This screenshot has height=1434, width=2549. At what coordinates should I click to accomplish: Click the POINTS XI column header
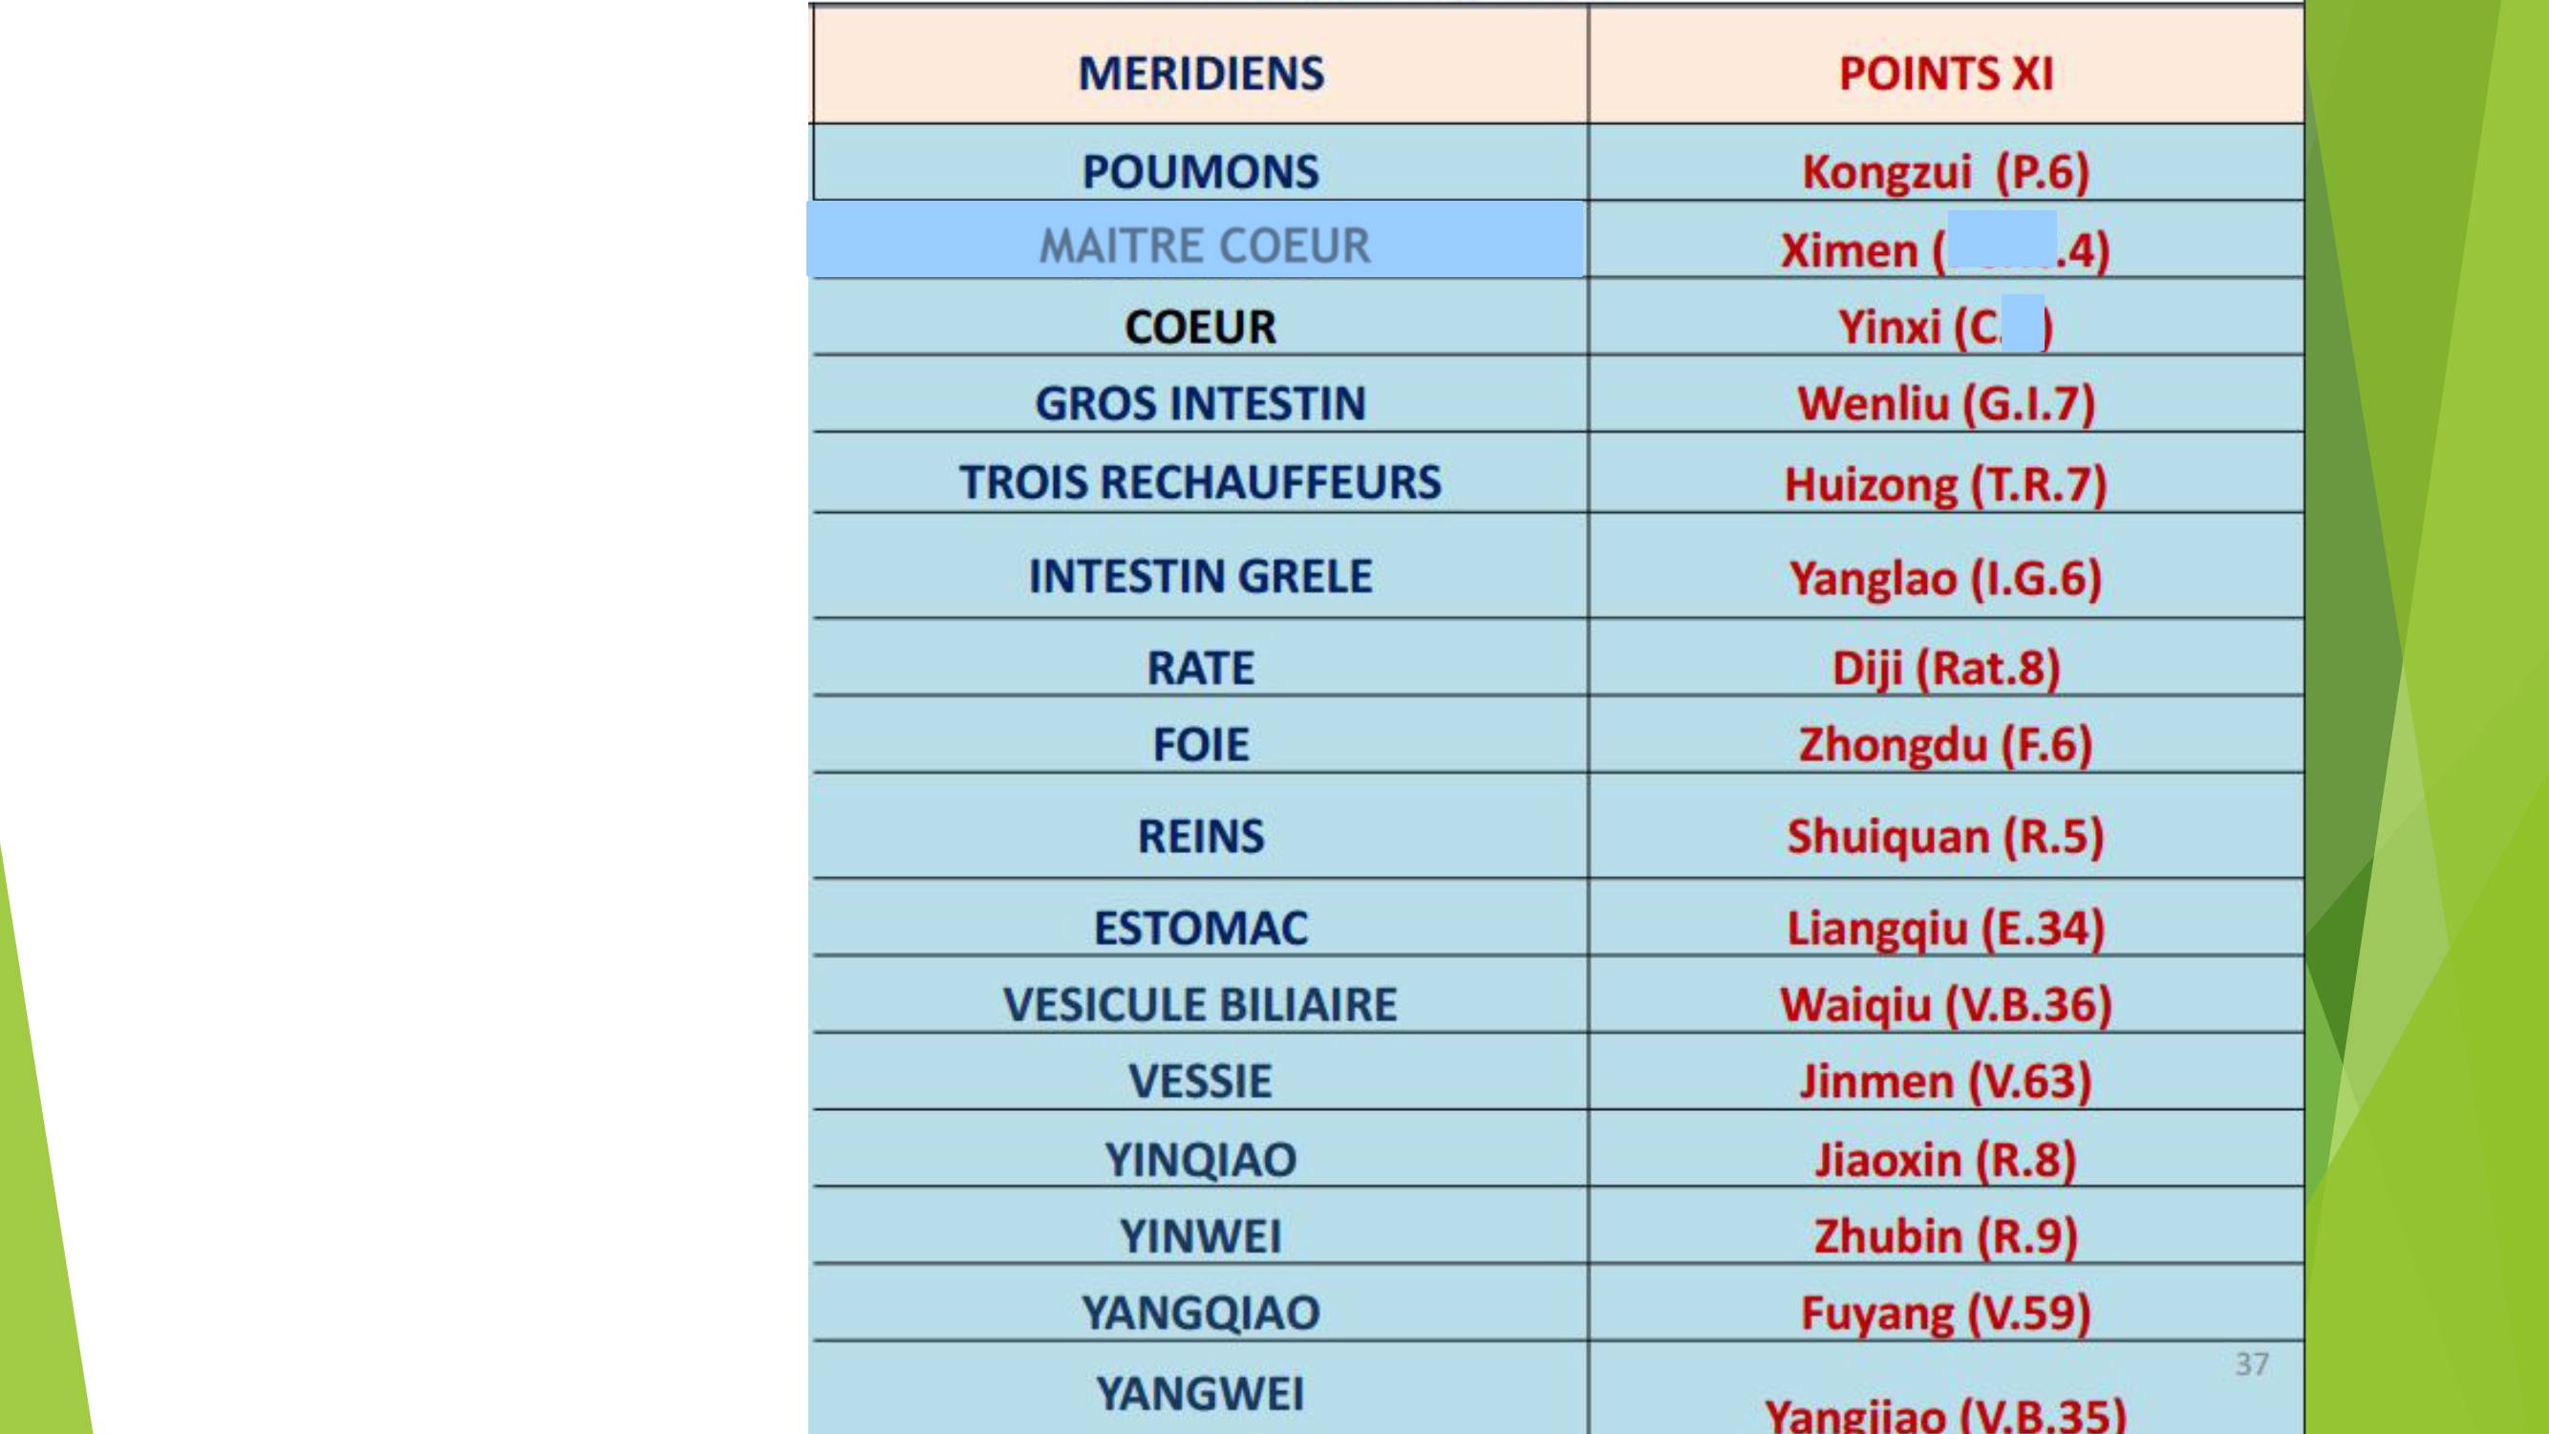coord(1945,65)
